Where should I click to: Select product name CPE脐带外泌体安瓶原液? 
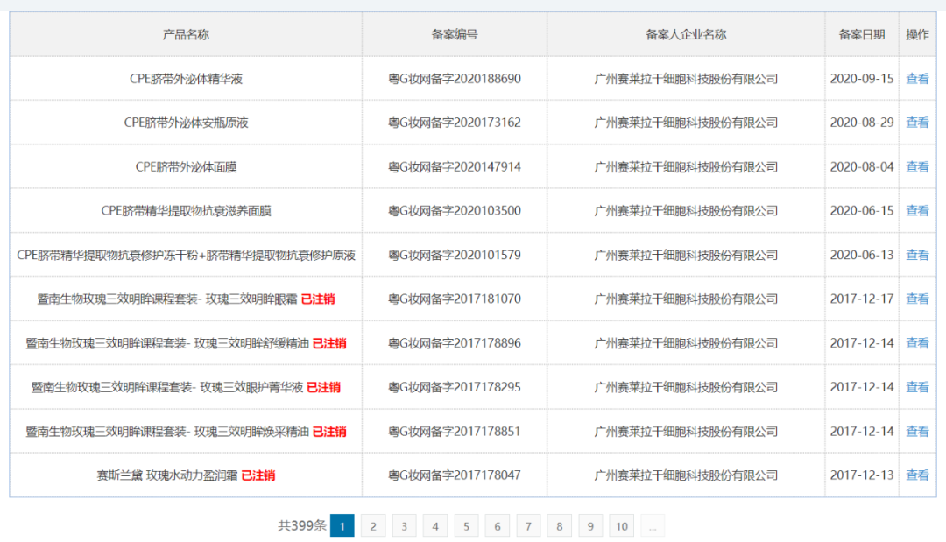(186, 123)
